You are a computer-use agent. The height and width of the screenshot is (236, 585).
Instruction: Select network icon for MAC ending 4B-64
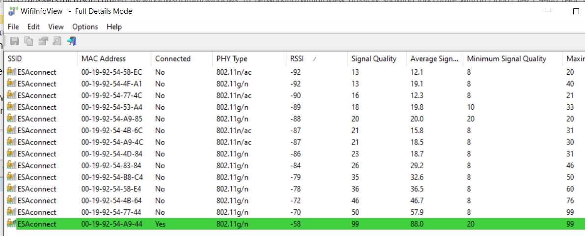tap(12, 201)
